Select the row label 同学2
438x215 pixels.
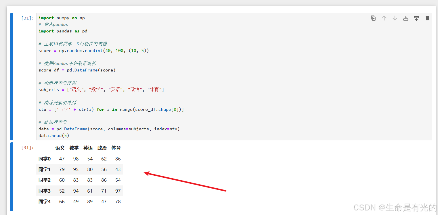pyautogui.click(x=45, y=180)
